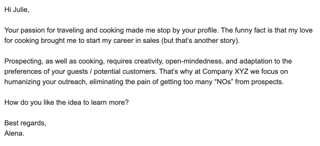Click the greeting "Hi Julie,"
This screenshot has width=320, height=146.
pyautogui.click(x=17, y=9)
